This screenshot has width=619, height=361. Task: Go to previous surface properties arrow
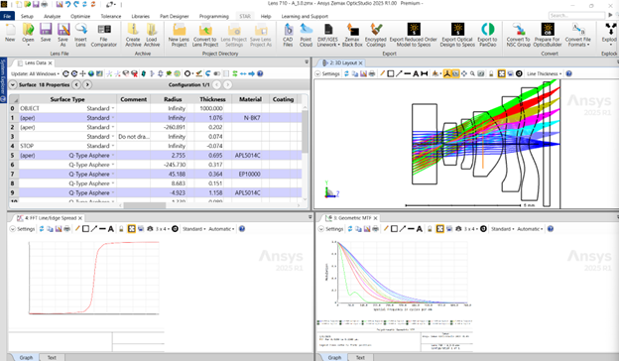(x=76, y=85)
